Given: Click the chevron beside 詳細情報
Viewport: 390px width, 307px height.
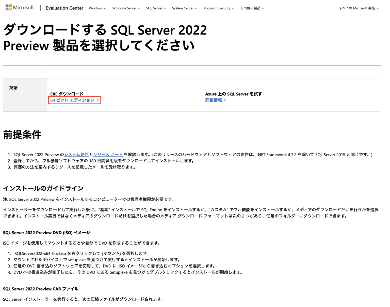Looking at the screenshot, I should pos(224,100).
